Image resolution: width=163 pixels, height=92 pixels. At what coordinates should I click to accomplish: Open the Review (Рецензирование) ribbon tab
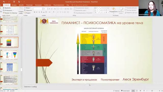click(x=59, y=5)
